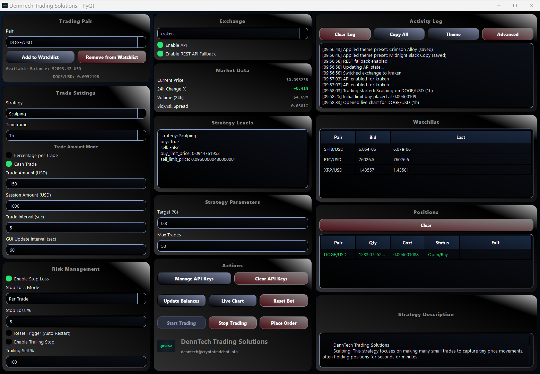Open the Strategy dropdown
This screenshot has width=540, height=374.
click(x=141, y=113)
